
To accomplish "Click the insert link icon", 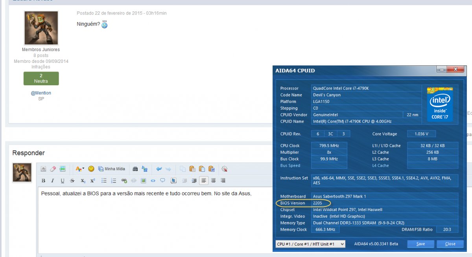I will click(x=124, y=181).
